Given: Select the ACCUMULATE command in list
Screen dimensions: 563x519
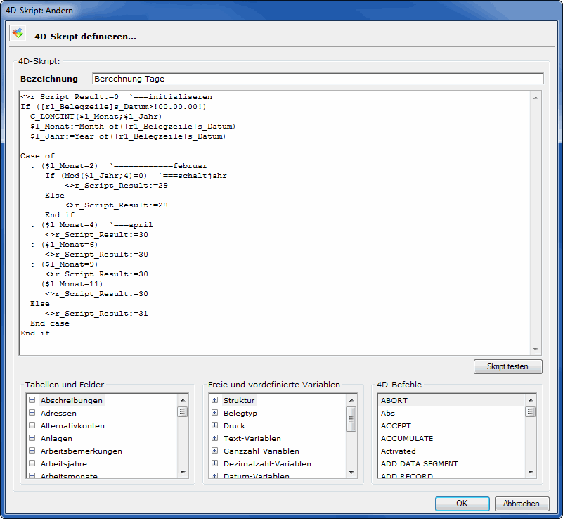Looking at the screenshot, I should (x=407, y=438).
